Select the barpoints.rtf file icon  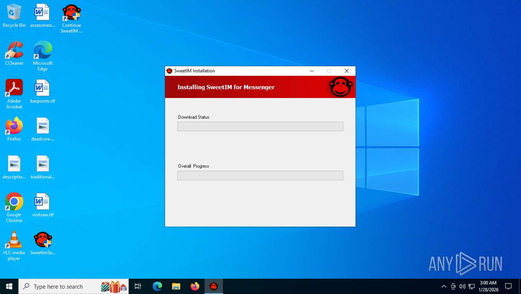[x=43, y=91]
